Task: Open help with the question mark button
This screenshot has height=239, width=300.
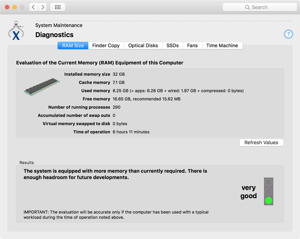Action: pyautogui.click(x=288, y=34)
